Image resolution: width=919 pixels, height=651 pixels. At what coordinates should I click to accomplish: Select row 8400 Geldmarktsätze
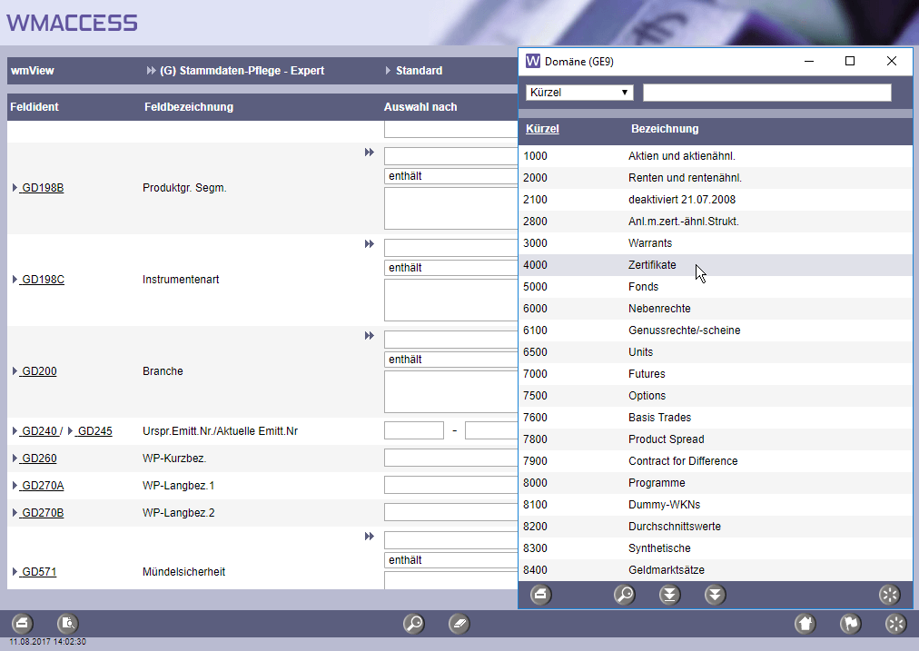click(716, 569)
